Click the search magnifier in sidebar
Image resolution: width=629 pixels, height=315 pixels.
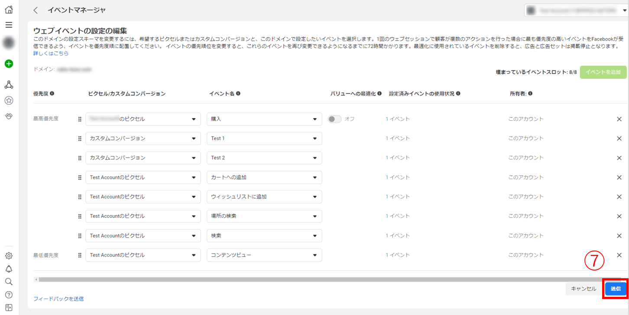(x=9, y=282)
